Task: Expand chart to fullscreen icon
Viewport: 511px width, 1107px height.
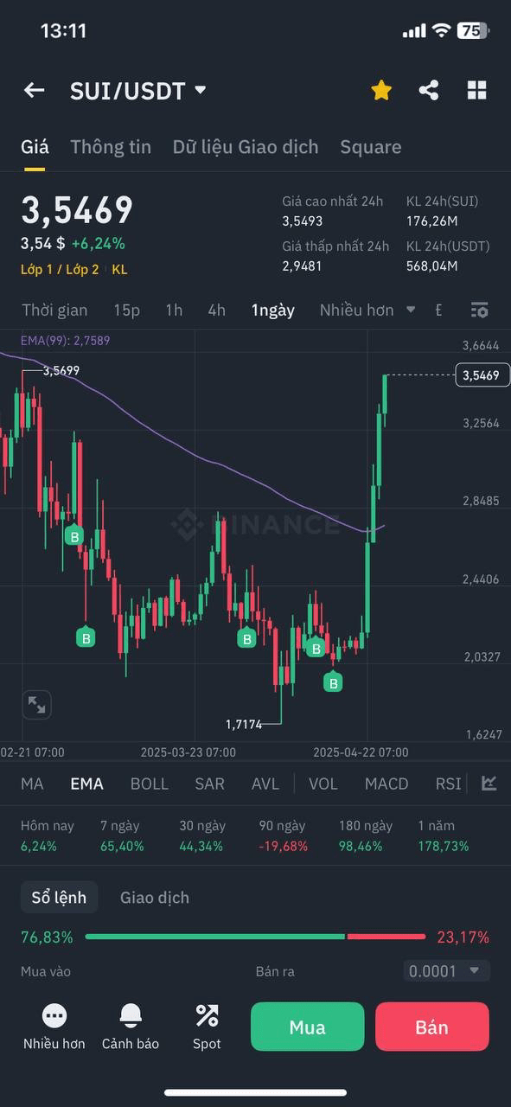Action: [x=36, y=705]
